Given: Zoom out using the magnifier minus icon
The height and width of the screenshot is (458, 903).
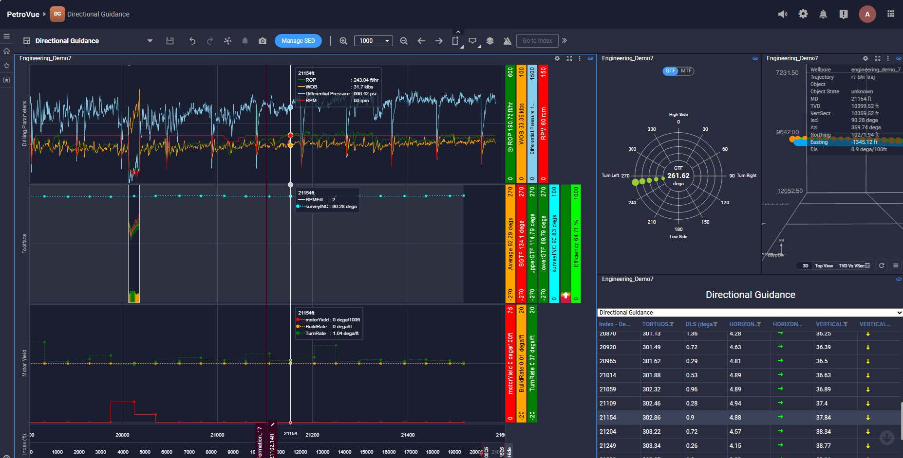Looking at the screenshot, I should 404,41.
